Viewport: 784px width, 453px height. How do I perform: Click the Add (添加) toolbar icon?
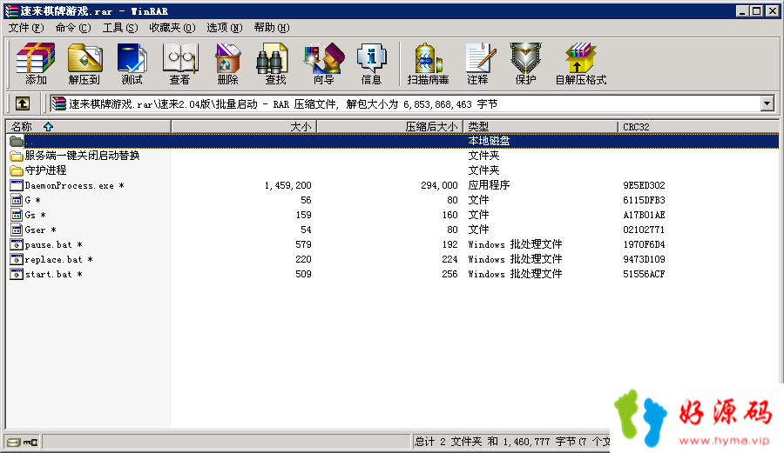tap(36, 63)
